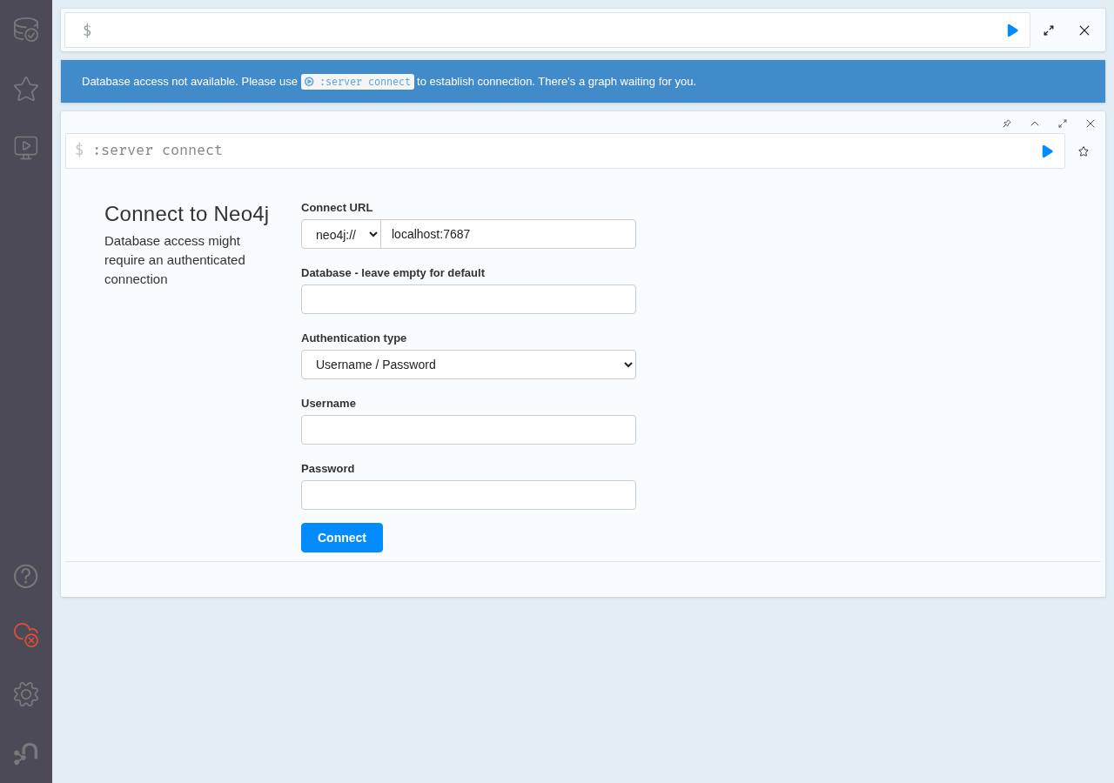Click the Authentication type label

tap(353, 338)
